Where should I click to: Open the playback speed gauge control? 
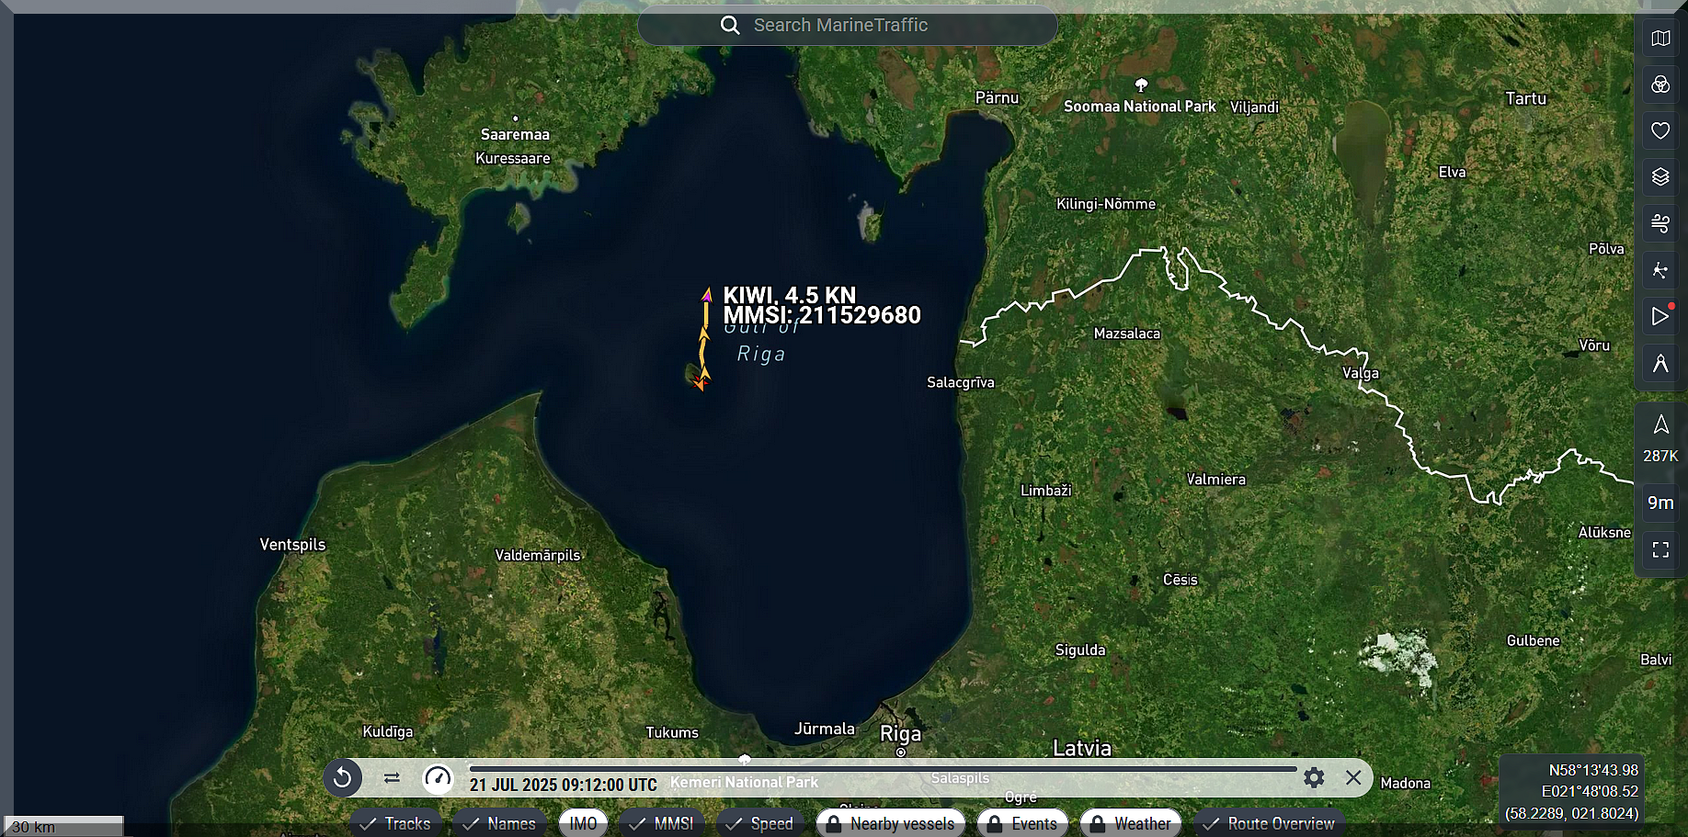coord(438,778)
